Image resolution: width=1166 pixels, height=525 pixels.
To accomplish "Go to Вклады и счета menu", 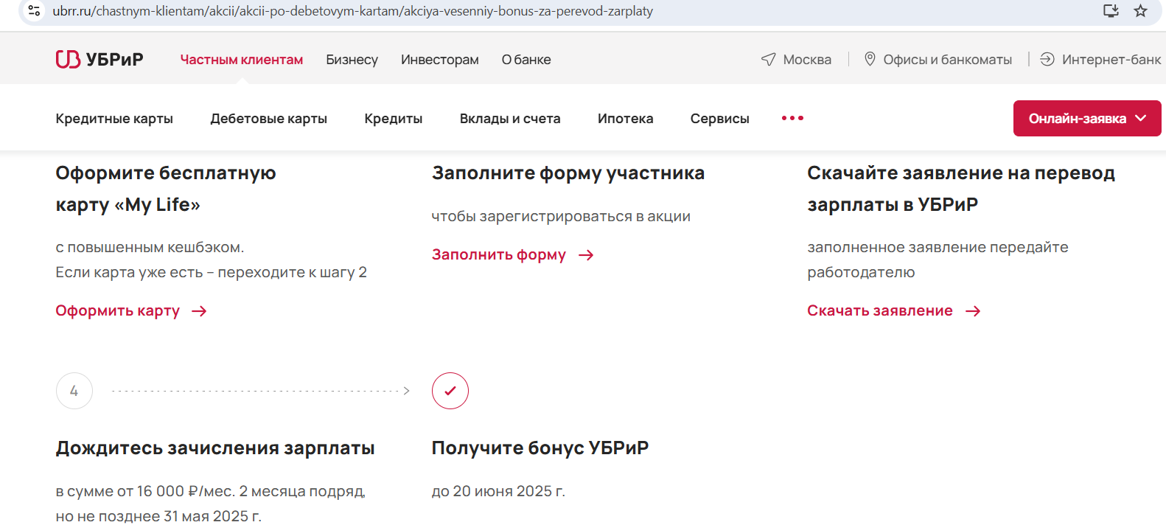I will (x=510, y=119).
